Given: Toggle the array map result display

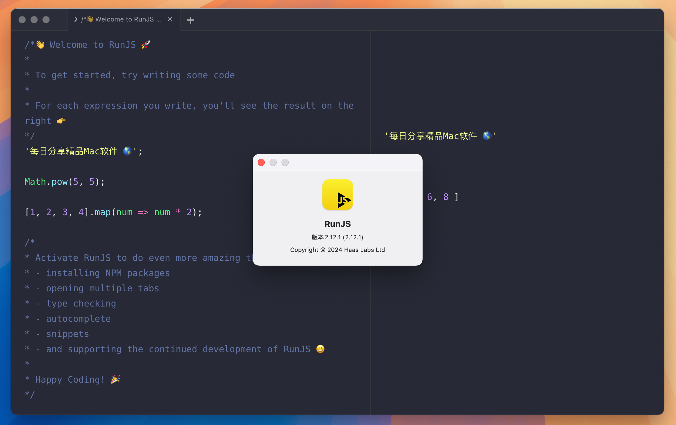Looking at the screenshot, I should 441,196.
